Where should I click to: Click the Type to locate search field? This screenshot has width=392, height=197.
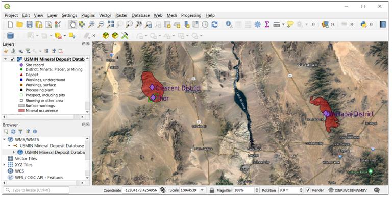pos(36,190)
